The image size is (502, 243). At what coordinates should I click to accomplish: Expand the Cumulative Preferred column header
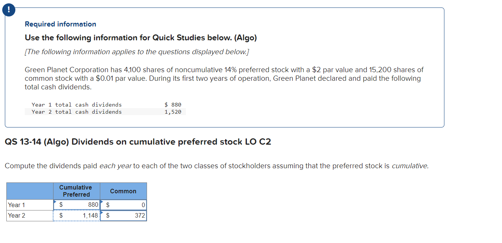pos(76,191)
